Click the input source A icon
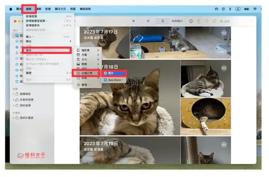Screen dimensions: 269x177 point(238,9)
